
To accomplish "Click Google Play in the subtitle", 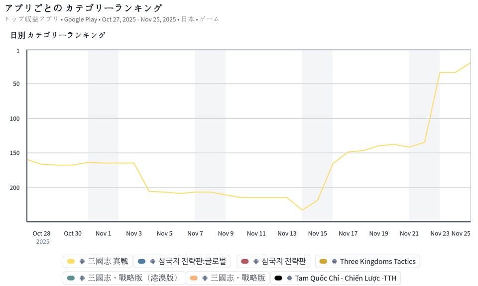I will 81,19.
